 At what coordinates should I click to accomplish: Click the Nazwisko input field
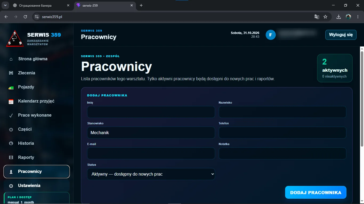click(x=282, y=112)
